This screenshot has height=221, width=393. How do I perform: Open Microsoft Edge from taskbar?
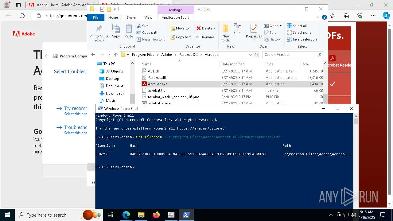click(126, 215)
